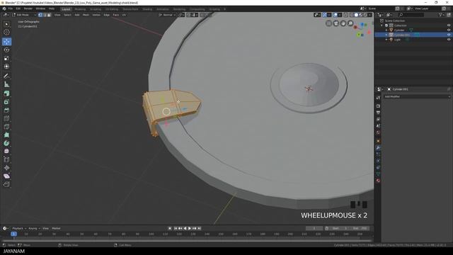Screen dimensions: 453x255
Task: Switch to the Modeling workspace tab
Action: (80, 9)
